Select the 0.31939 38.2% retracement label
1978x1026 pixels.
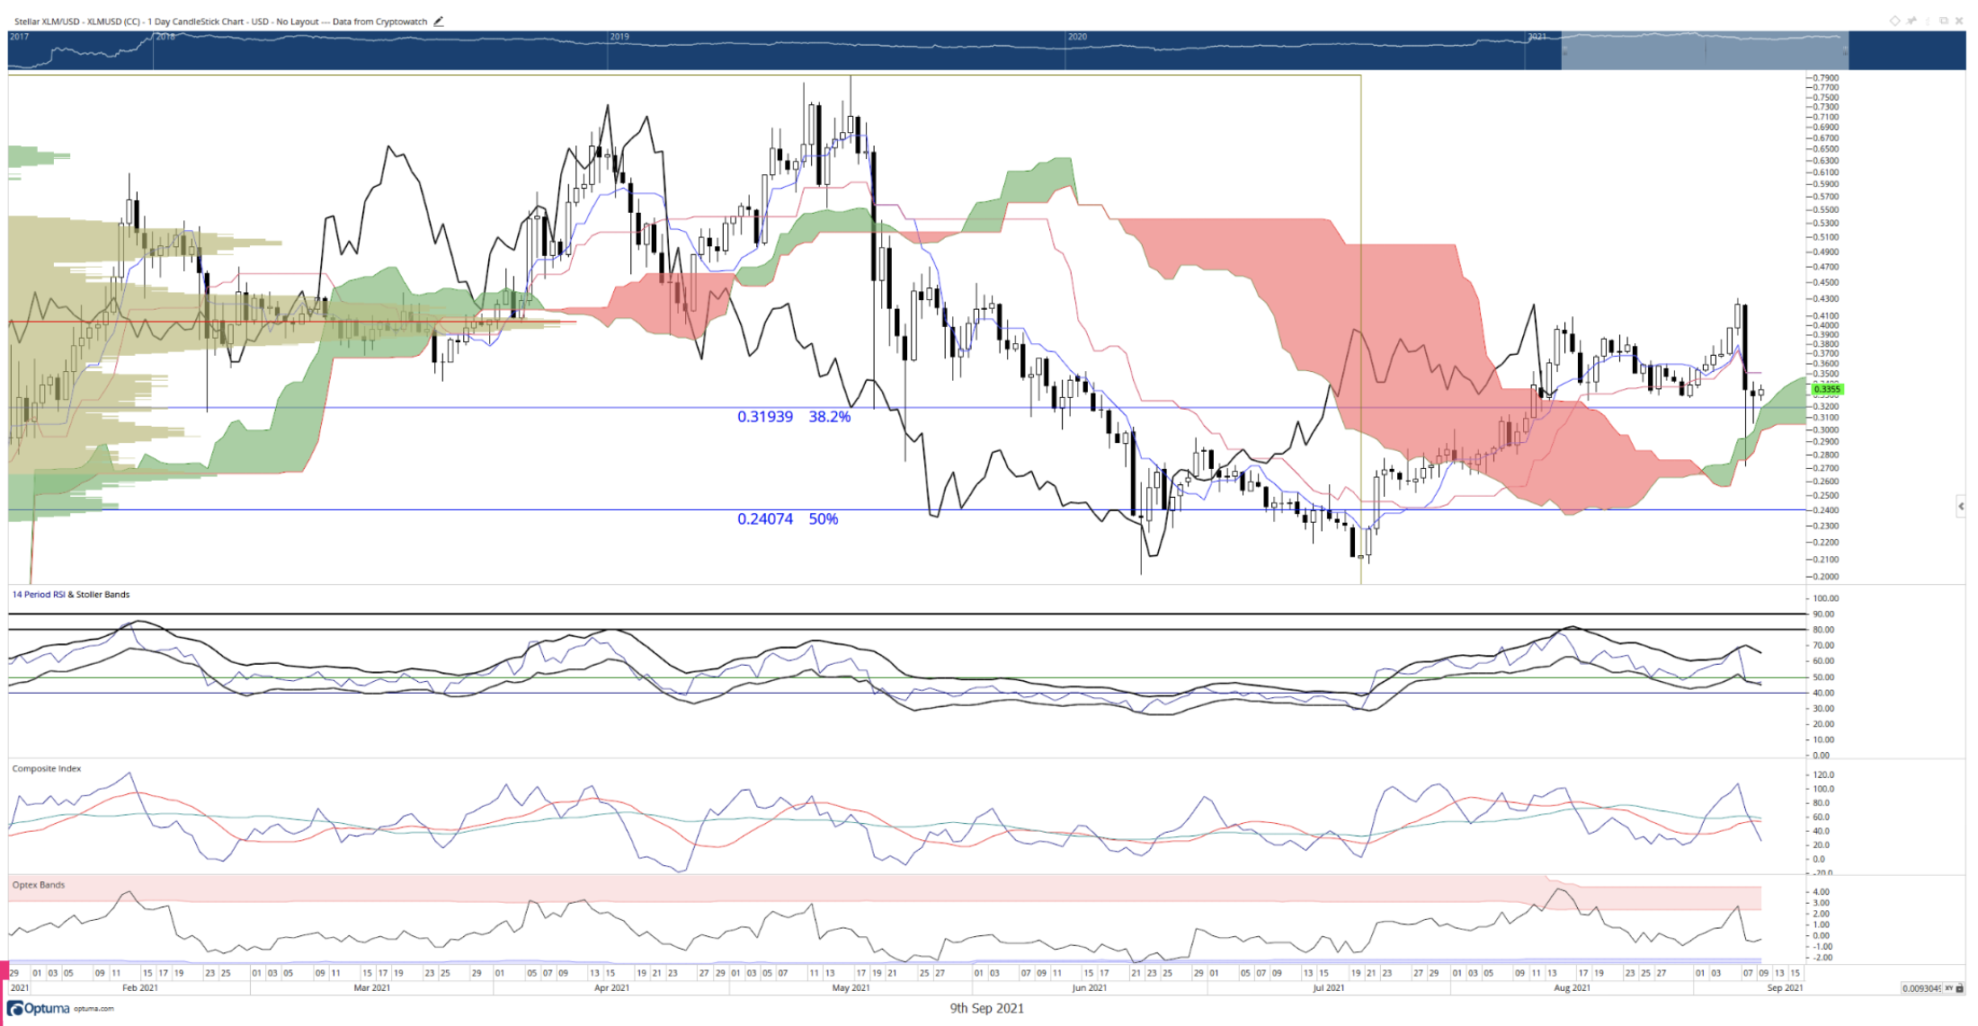tap(794, 417)
